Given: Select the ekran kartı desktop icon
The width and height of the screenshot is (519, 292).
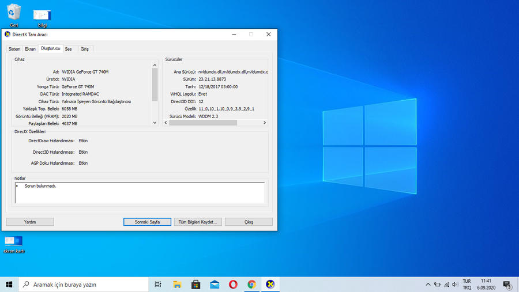Looking at the screenshot, I should 14,244.
